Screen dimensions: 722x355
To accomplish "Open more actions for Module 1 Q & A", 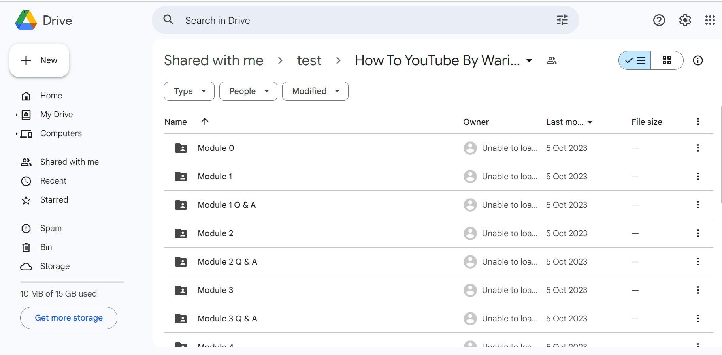I will (x=698, y=205).
